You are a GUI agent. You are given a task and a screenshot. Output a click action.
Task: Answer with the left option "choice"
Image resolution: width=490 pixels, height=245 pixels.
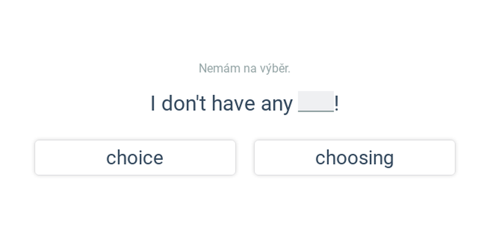[135, 157]
